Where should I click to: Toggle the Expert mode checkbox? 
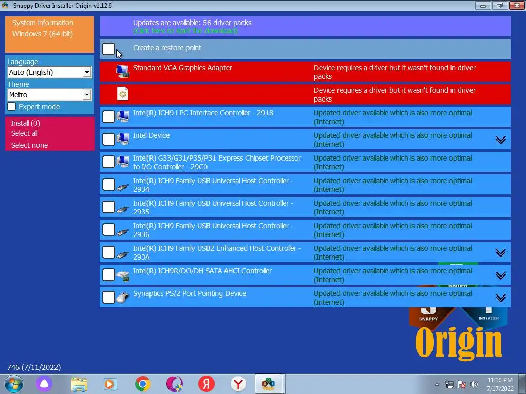12,107
